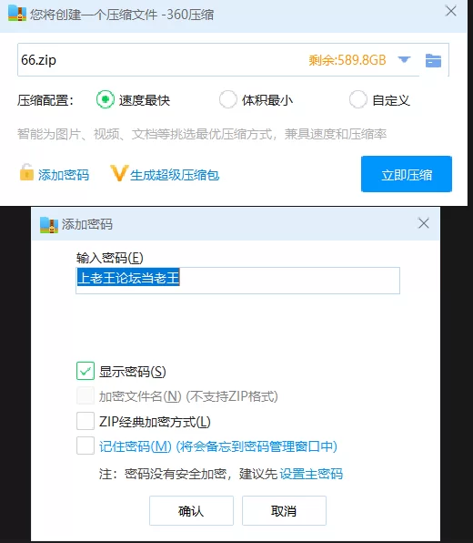Open the 设置主密码 link
This screenshot has height=543, width=473.
pyautogui.click(x=311, y=474)
